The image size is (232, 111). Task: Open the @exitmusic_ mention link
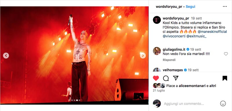click(x=196, y=36)
